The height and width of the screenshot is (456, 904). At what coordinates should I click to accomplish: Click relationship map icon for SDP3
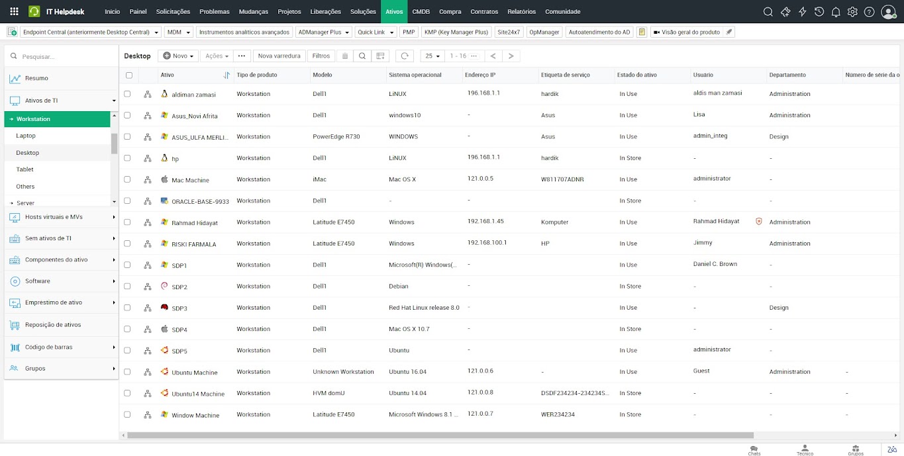147,308
